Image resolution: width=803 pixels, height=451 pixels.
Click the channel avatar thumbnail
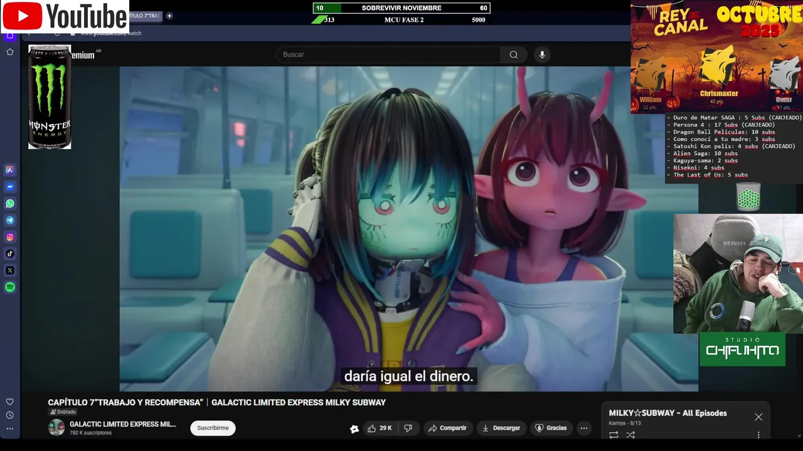(56, 428)
